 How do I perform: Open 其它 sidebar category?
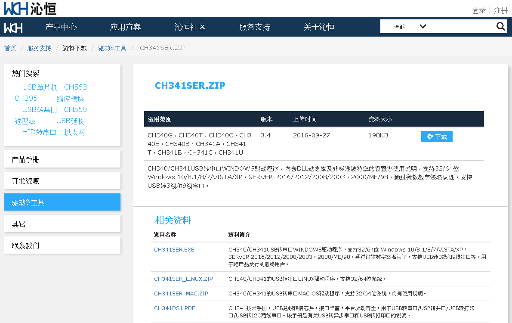[62, 224]
